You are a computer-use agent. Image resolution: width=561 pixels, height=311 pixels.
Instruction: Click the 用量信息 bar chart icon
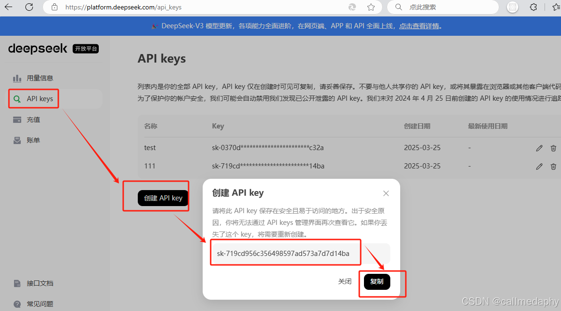(x=17, y=78)
